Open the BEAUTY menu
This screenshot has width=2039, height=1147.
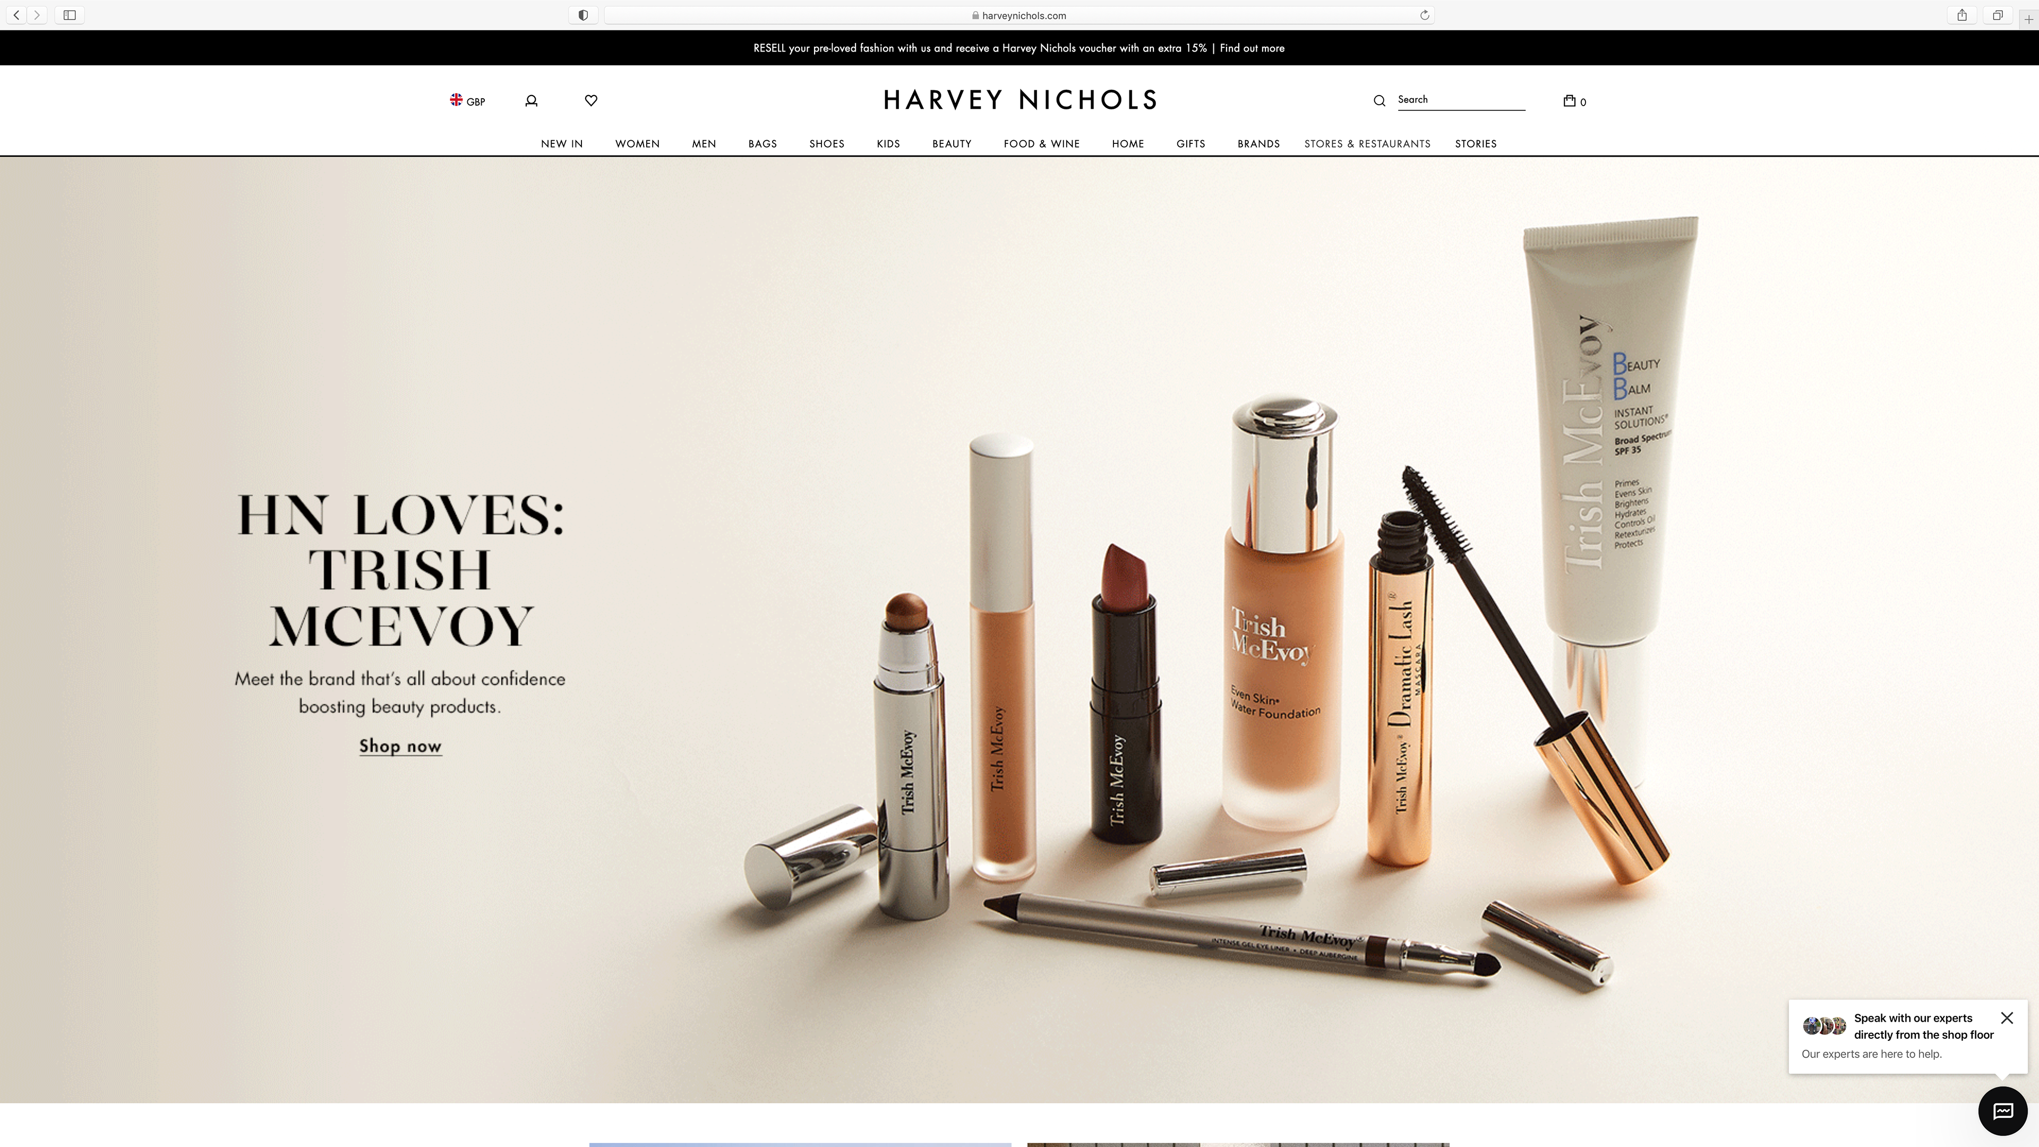pos(952,143)
